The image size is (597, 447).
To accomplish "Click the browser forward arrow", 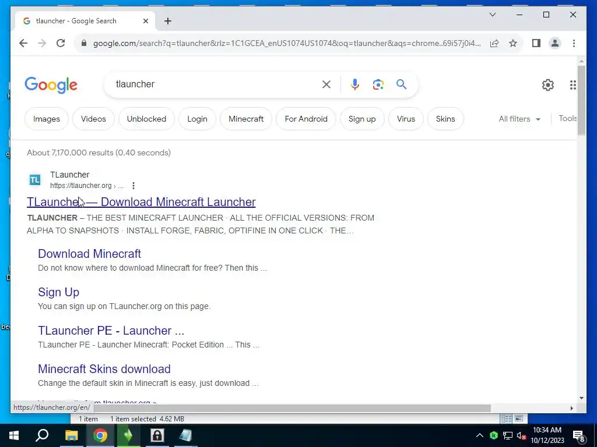I will [x=42, y=43].
